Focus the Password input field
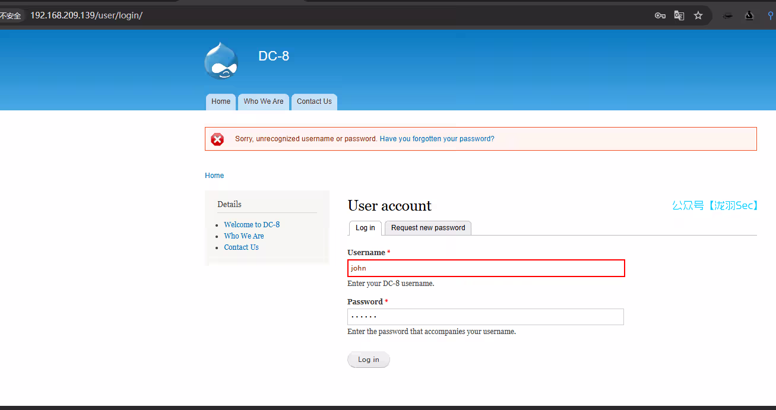 [486, 317]
